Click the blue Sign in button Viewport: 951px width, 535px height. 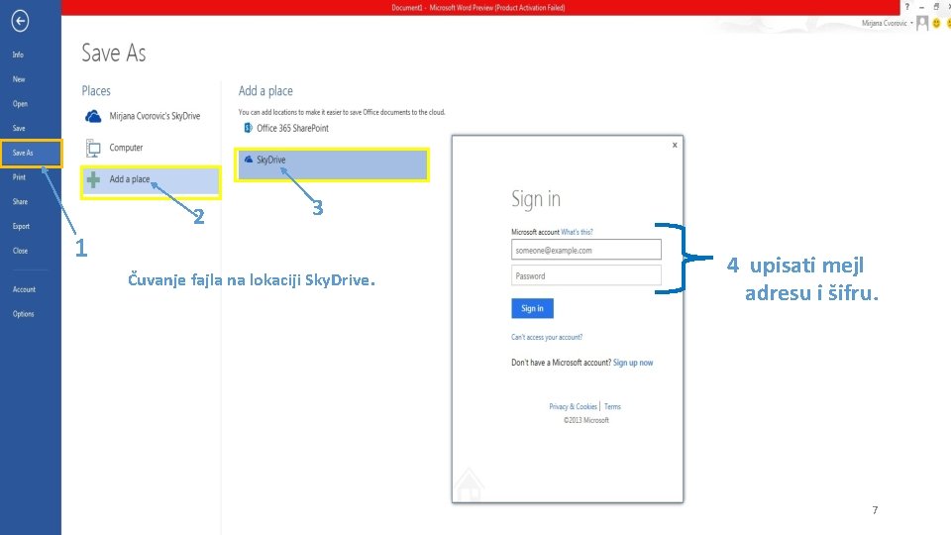point(532,308)
